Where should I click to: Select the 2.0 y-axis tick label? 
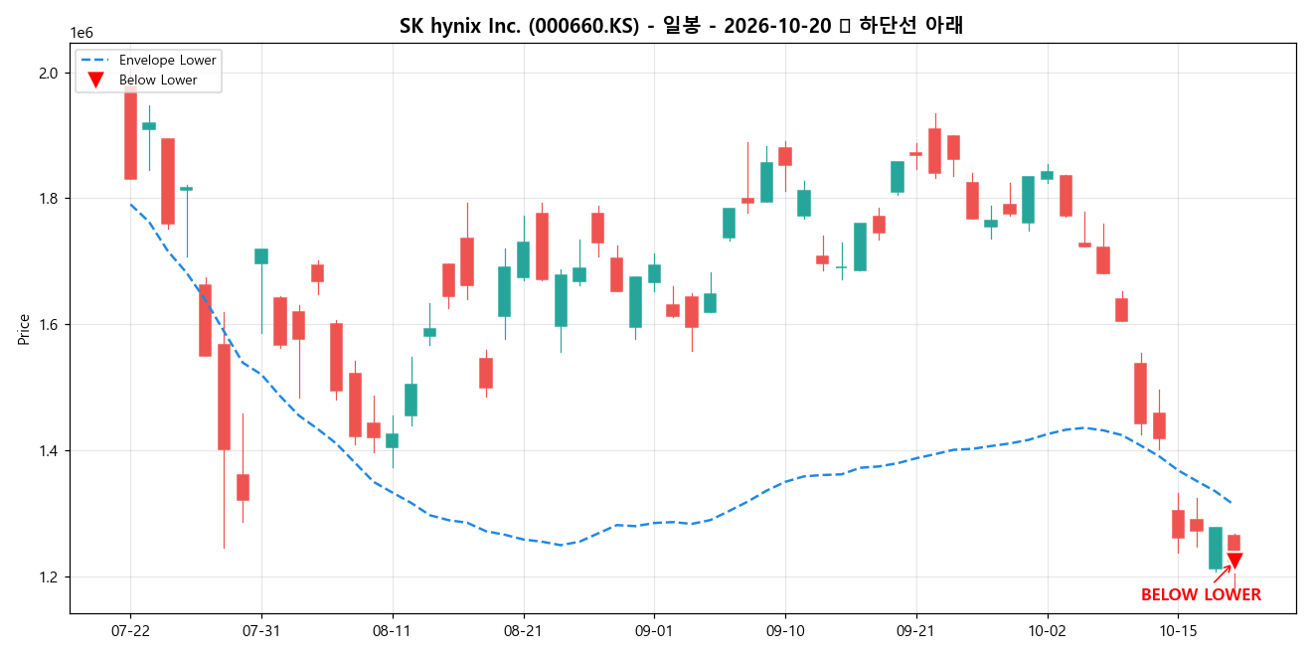click(48, 73)
